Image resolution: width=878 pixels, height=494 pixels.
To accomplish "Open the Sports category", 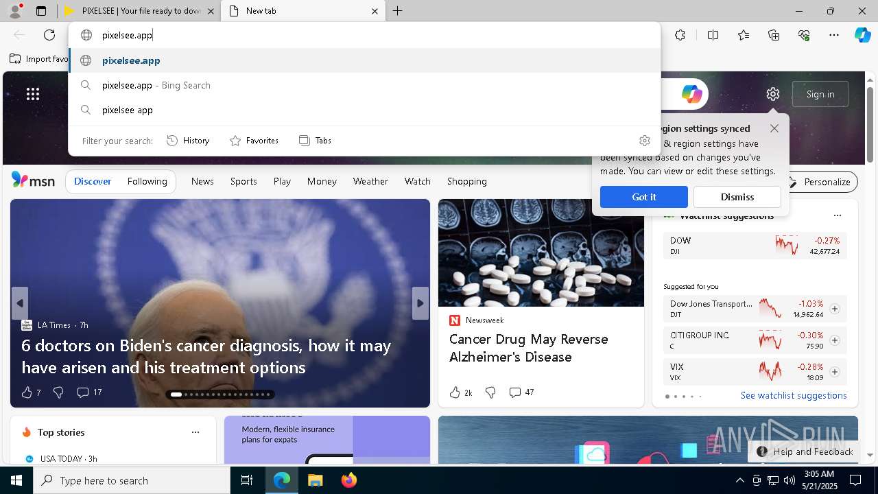I will click(x=244, y=181).
